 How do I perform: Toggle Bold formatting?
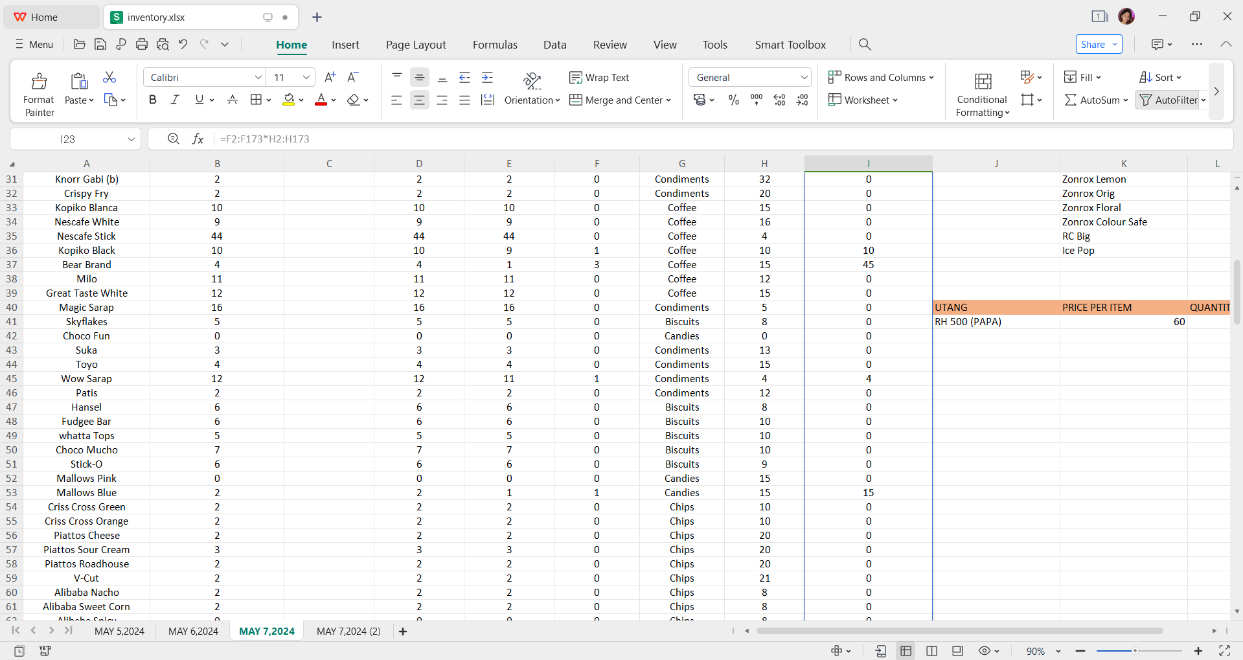pos(153,100)
